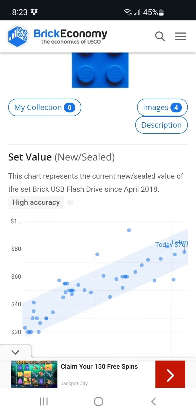This screenshot has height=414, width=196.
Task: Open the hamburger navigation menu
Action: 181,37
